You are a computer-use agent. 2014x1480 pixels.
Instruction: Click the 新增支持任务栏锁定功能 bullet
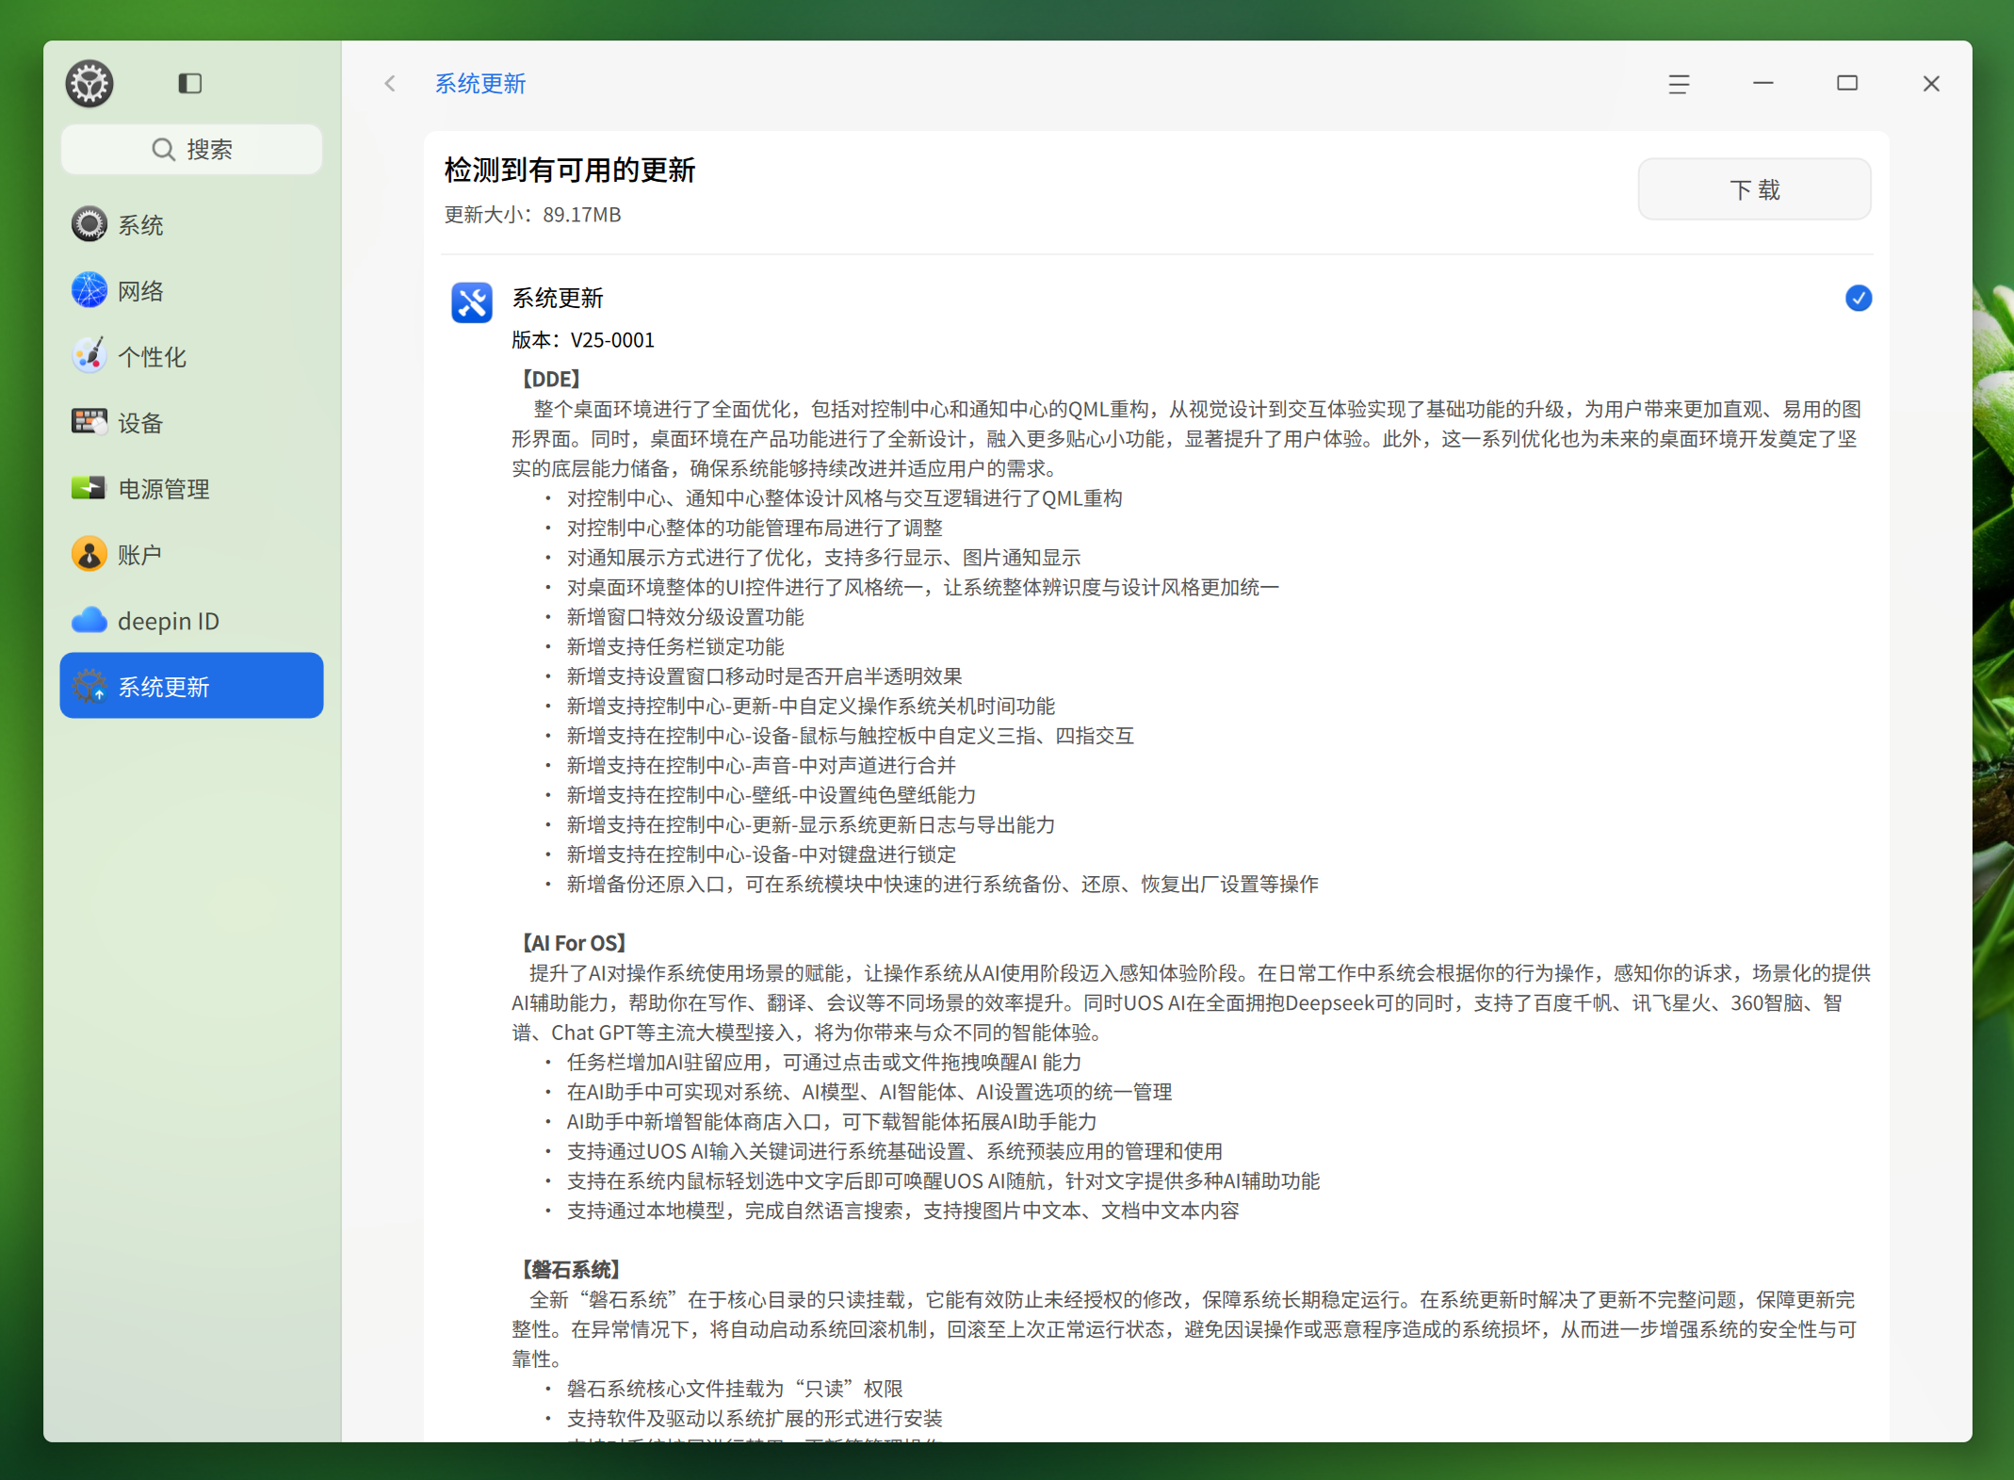point(675,646)
